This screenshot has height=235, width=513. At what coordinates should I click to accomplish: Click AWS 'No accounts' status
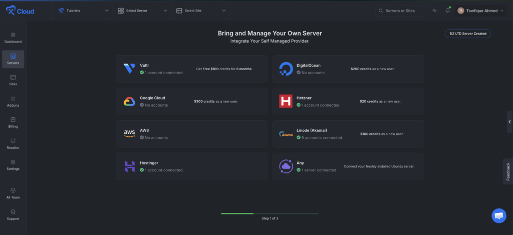[x=154, y=138]
